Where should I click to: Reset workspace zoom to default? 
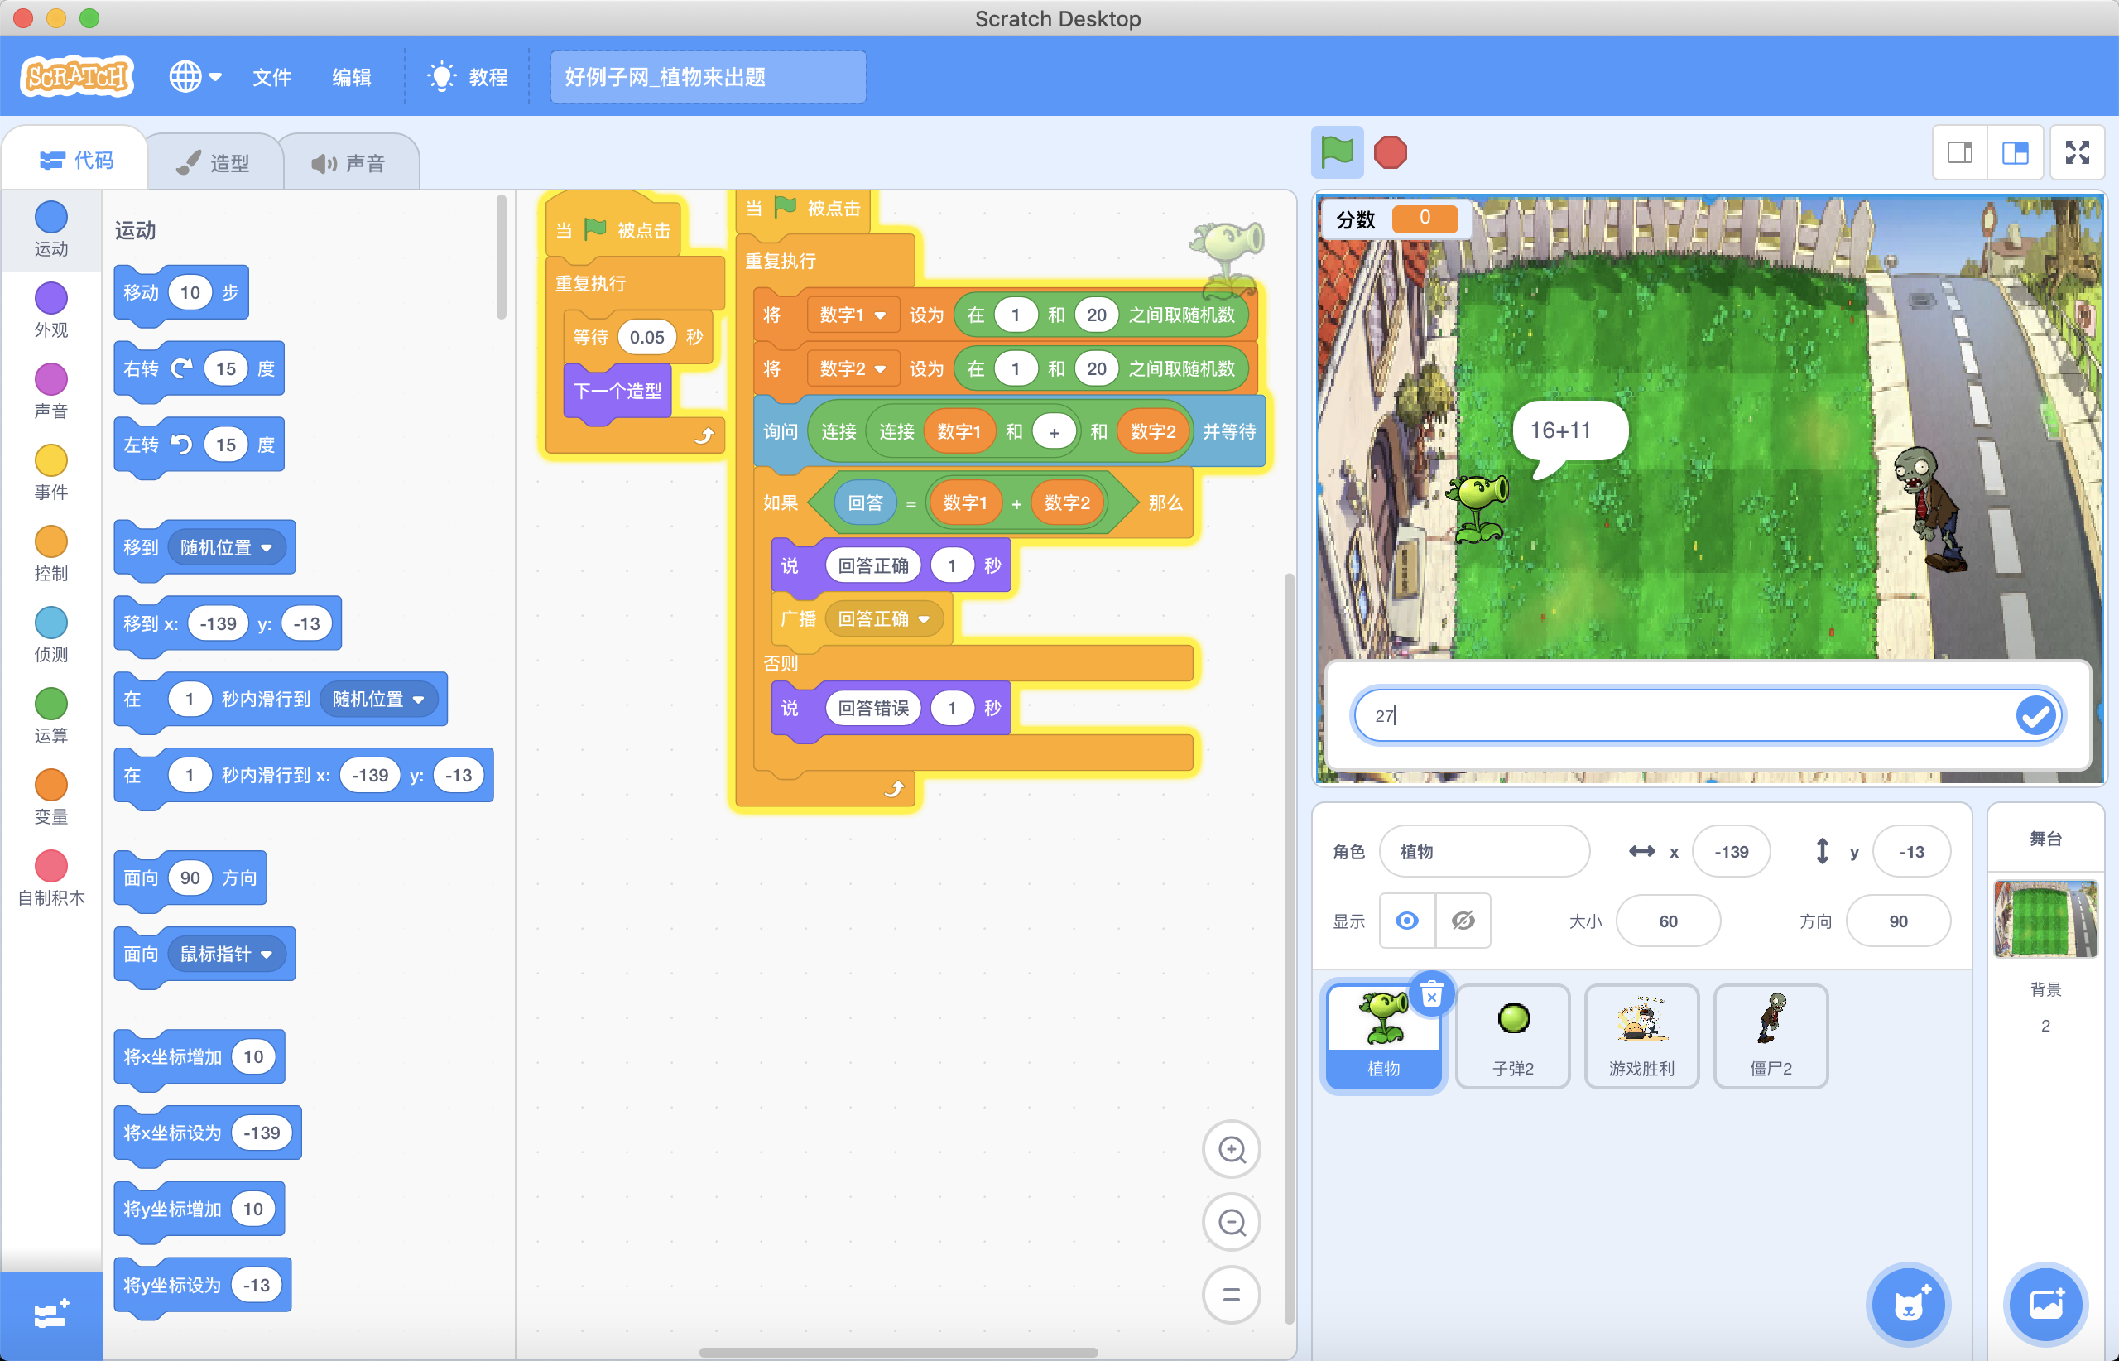tap(1232, 1296)
